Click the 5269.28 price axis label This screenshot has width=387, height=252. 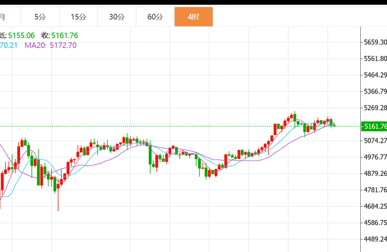(375, 108)
